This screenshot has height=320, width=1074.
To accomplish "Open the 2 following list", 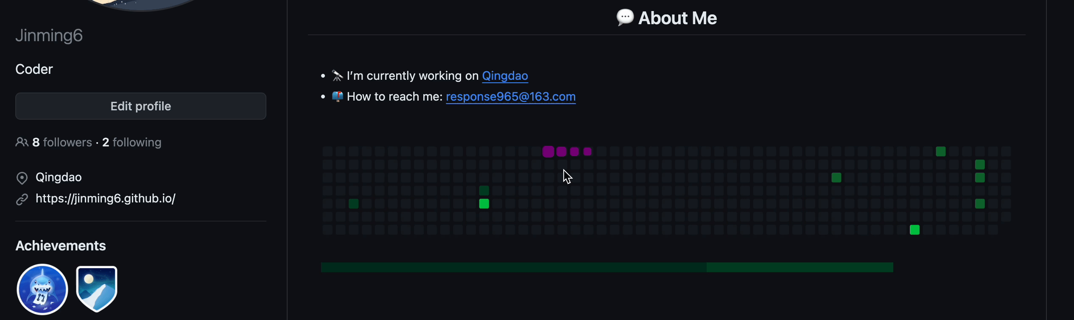I will [132, 142].
